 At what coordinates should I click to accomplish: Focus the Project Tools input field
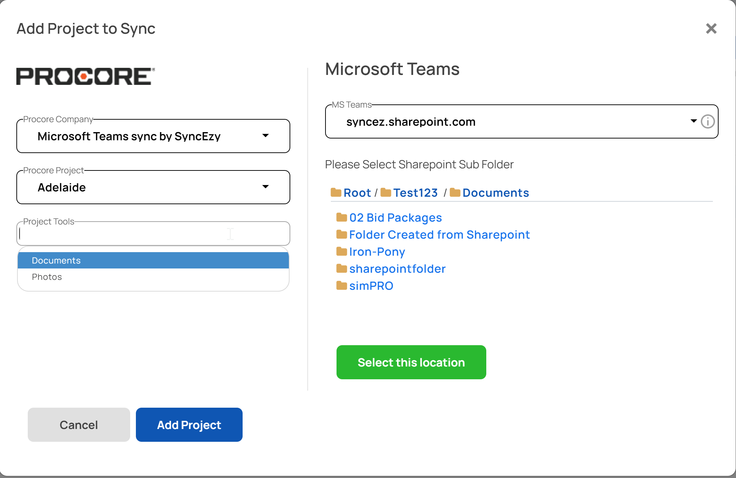coord(153,233)
